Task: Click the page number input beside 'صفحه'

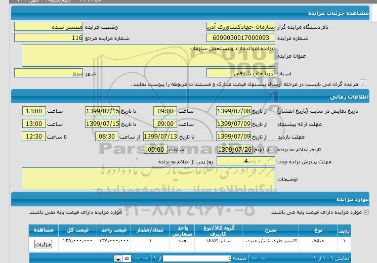Action: 197,258
